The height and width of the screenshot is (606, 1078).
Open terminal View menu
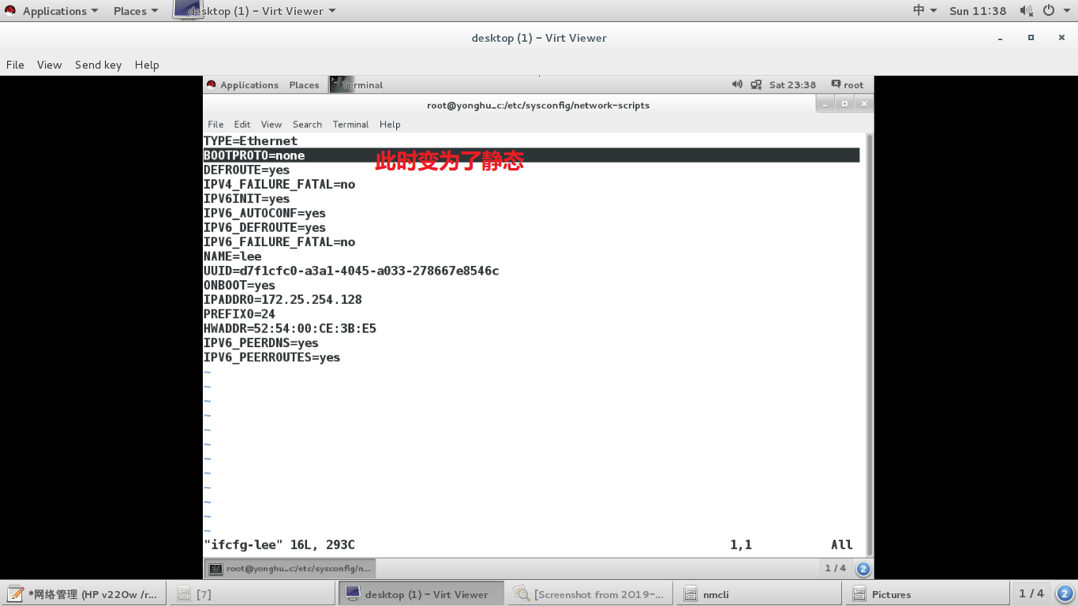pos(271,124)
